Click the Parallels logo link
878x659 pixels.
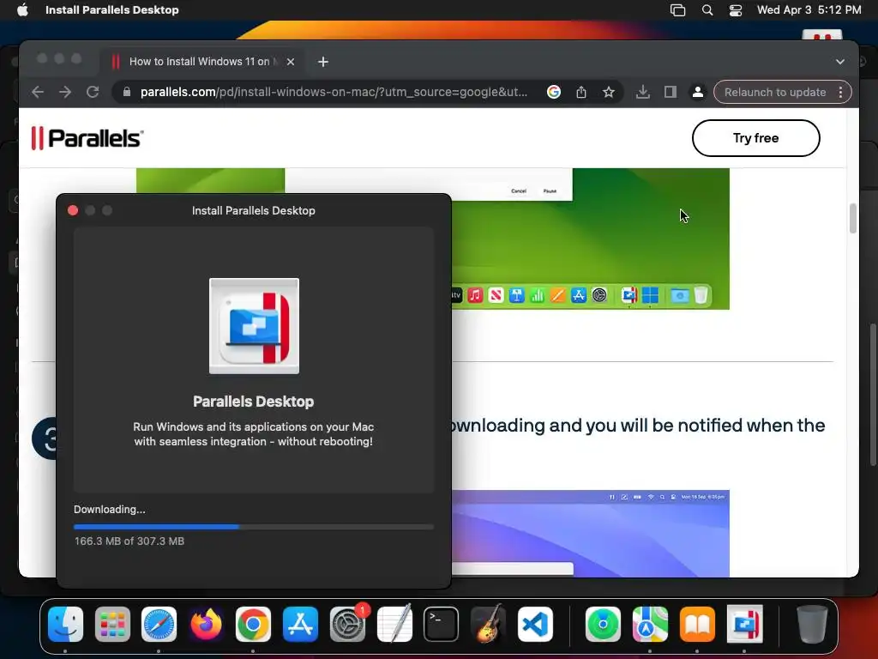pyautogui.click(x=87, y=138)
